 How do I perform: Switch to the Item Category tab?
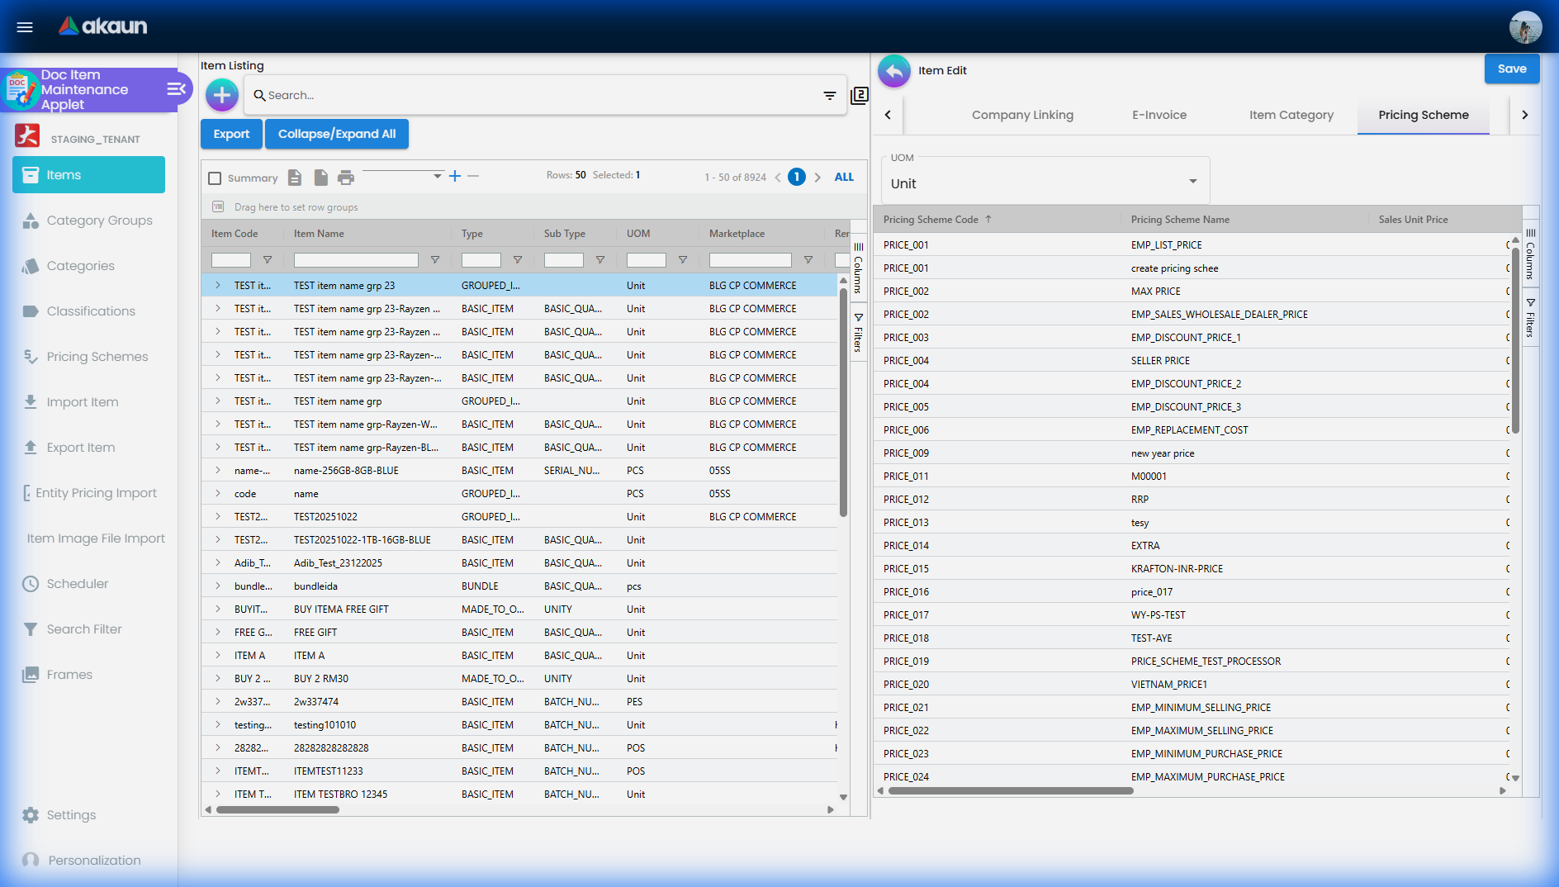tap(1291, 115)
